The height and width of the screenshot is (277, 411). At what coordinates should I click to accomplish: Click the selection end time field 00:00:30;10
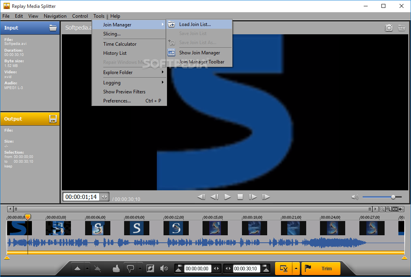pos(246,269)
